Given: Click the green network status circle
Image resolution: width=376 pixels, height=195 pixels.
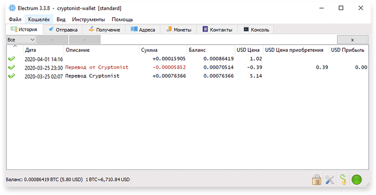Looking at the screenshot, I should point(357,180).
